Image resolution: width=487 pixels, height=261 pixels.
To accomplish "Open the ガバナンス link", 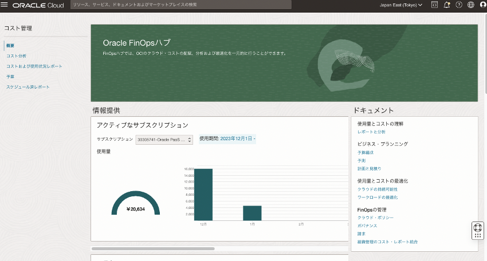I will [x=367, y=226].
